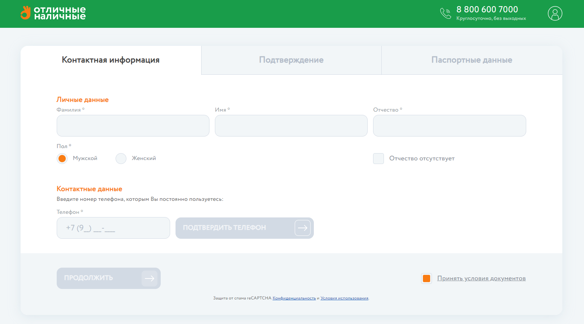Image resolution: width=584 pixels, height=324 pixels.
Task: Focus the Телефон input field
Action: pyautogui.click(x=113, y=228)
